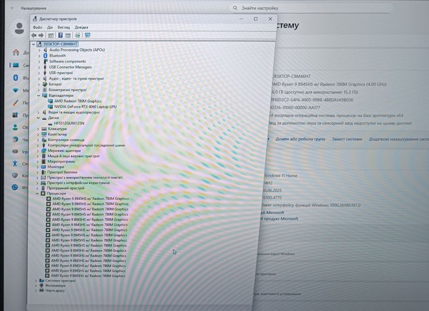
Task: Select Миша й інші вказівні пристрої
Action: (74, 156)
